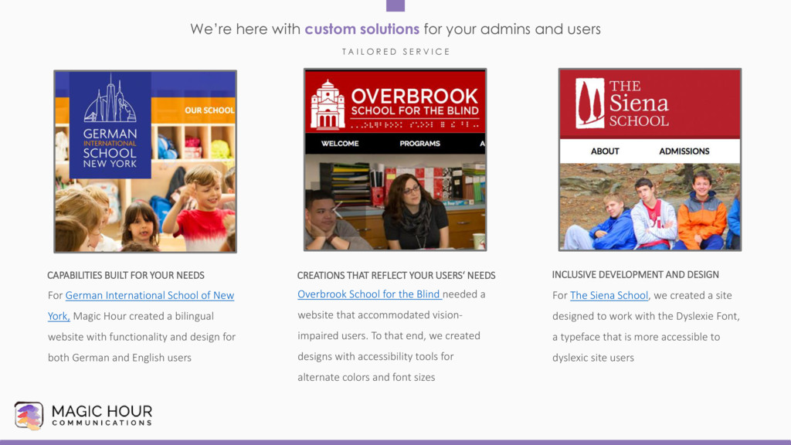Click 'INCLUSIVE DEVELOPMENT AND DESIGN' heading
The image size is (791, 445).
pos(635,275)
